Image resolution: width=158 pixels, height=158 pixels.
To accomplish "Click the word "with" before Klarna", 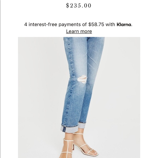I will [x=110, y=25].
